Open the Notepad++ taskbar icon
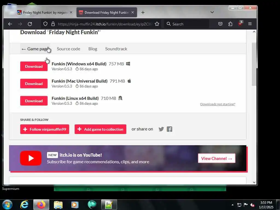 [109, 205]
